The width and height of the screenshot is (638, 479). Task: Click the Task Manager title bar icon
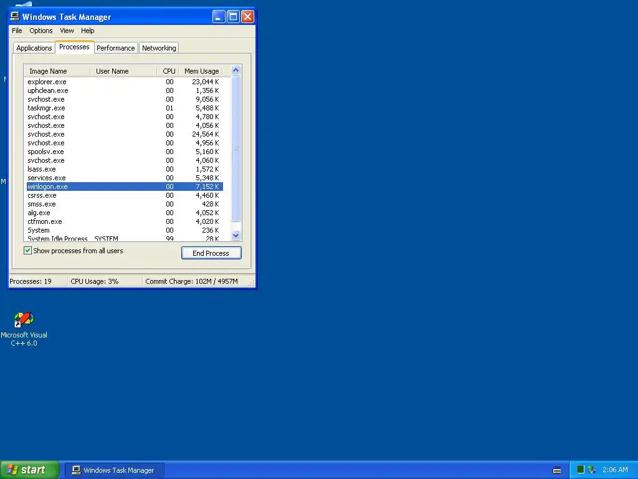click(x=15, y=16)
